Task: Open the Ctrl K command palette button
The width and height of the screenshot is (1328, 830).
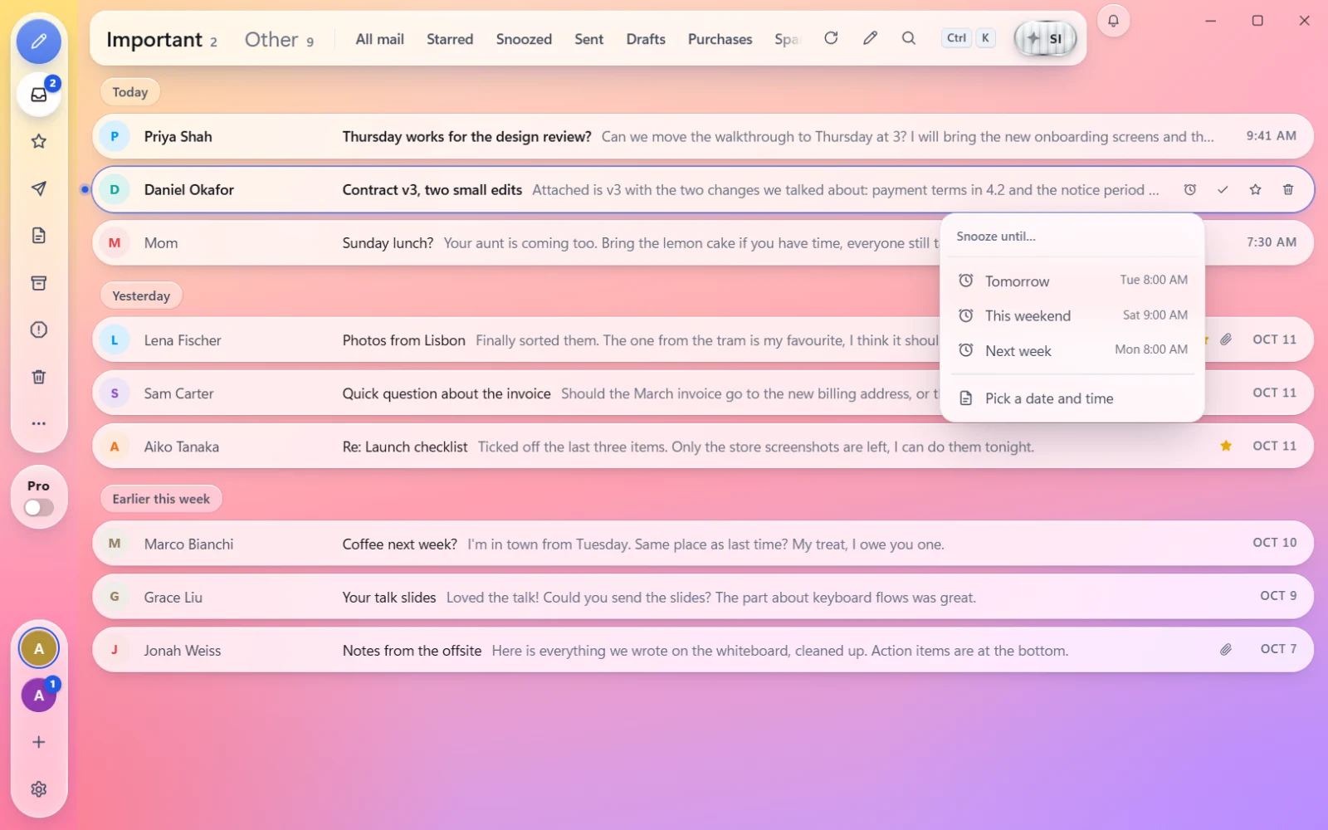Action: (x=969, y=38)
